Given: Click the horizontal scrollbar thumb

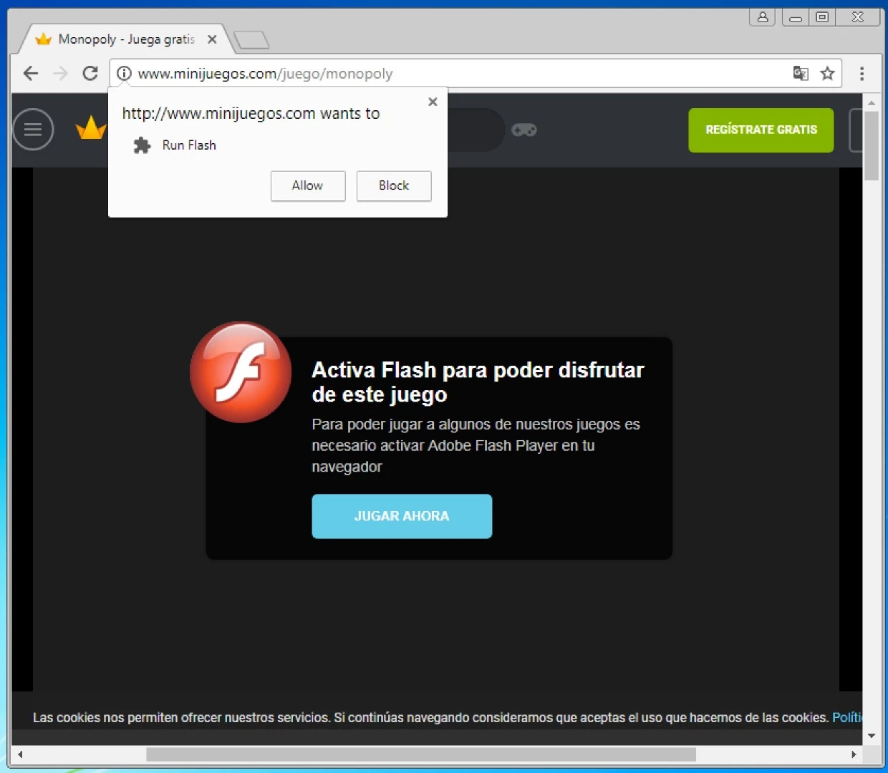Looking at the screenshot, I should click(x=421, y=754).
